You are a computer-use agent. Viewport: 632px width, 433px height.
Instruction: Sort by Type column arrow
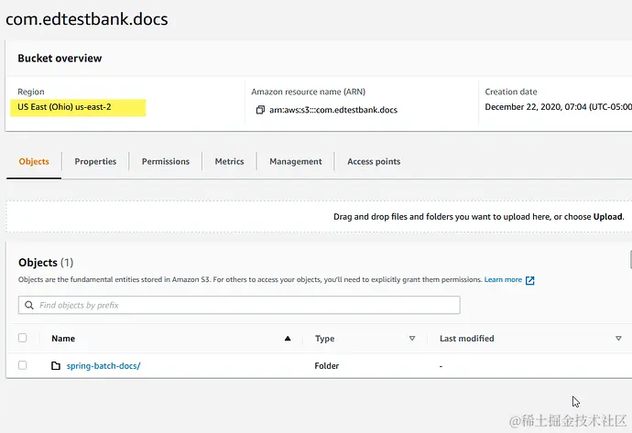412,339
